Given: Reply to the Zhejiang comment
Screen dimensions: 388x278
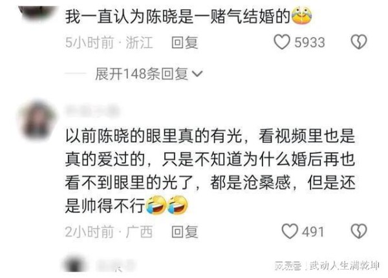Looking at the screenshot, I should pos(184,42).
